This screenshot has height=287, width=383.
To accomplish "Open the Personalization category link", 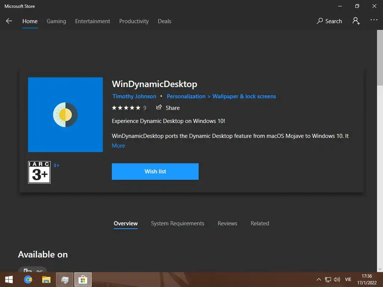I will tap(186, 96).
